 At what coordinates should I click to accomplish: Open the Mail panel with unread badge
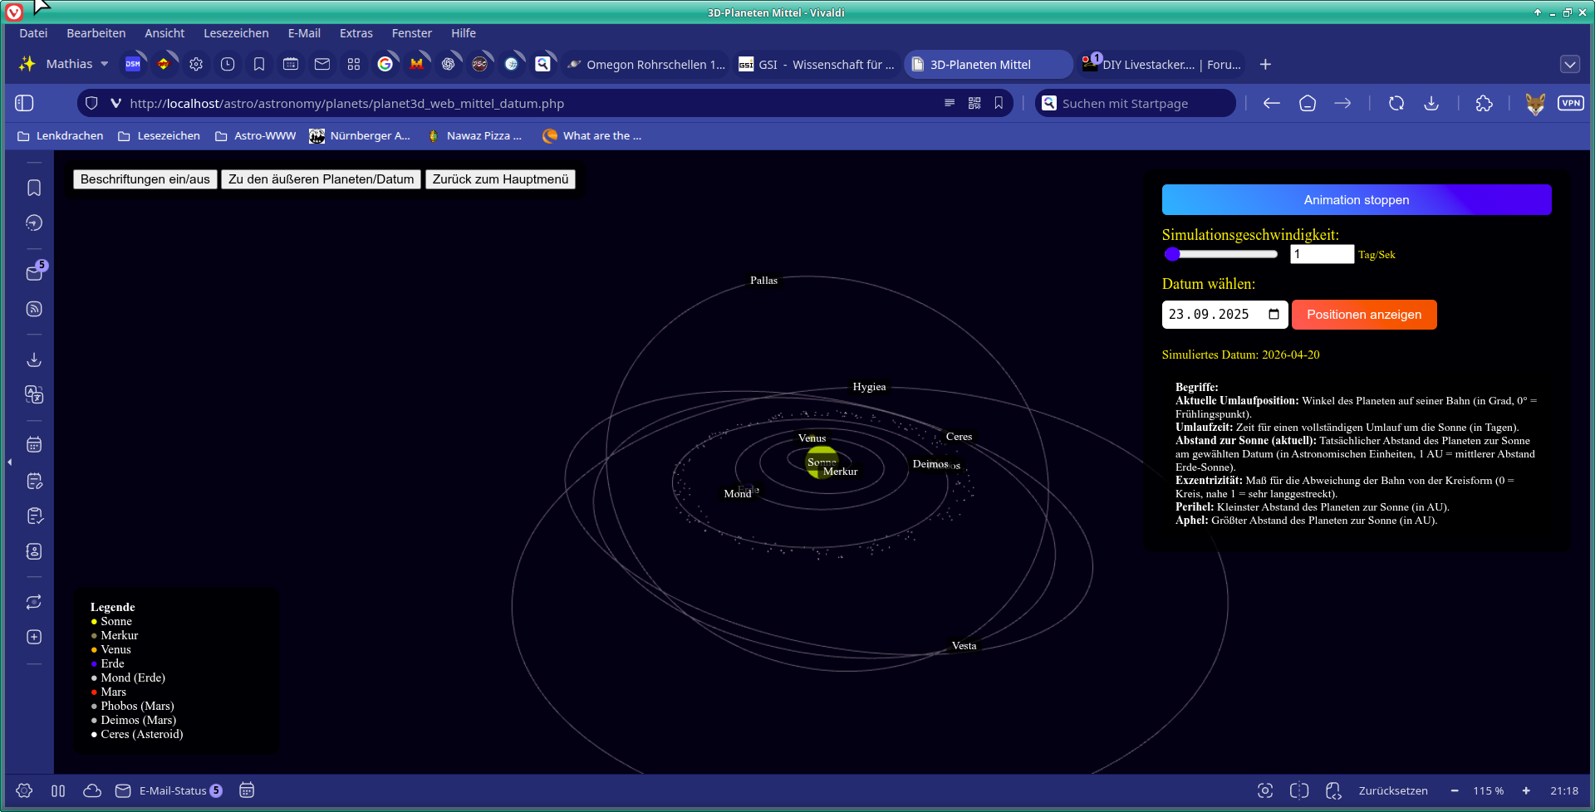[x=34, y=272]
